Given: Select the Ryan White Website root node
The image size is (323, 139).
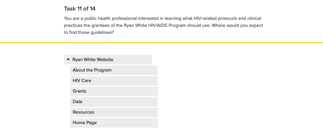Looking at the screenshot, I should coord(93,60).
